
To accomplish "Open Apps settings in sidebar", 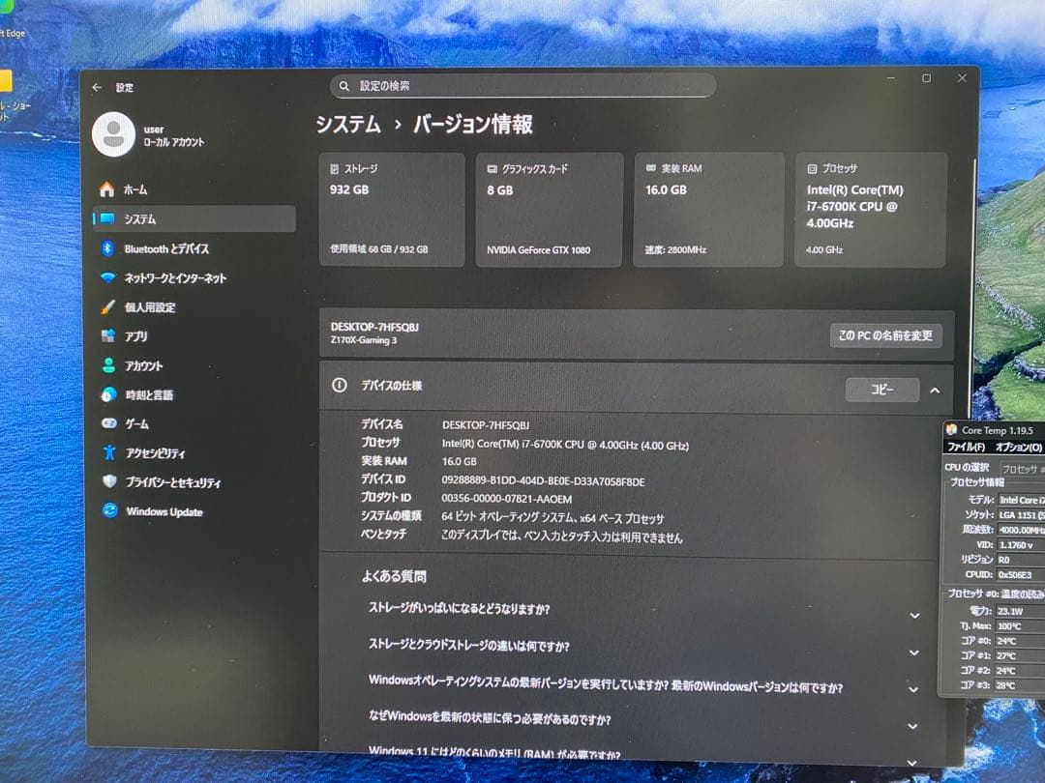I will [194, 336].
